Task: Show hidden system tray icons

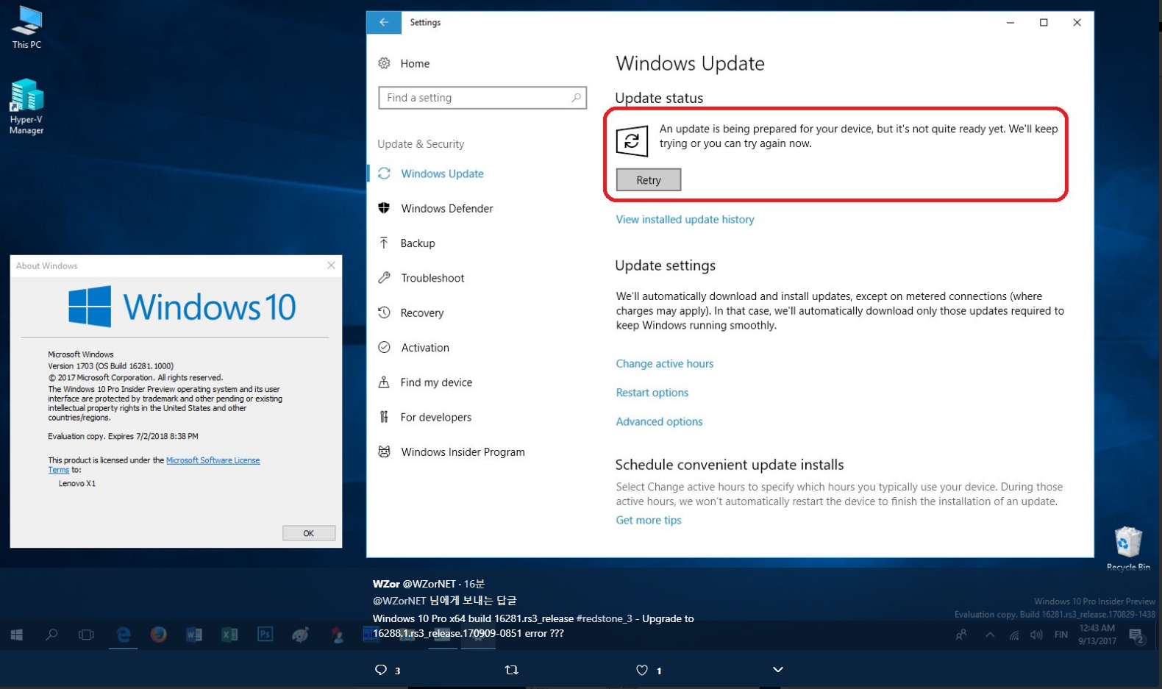Action: coord(990,635)
